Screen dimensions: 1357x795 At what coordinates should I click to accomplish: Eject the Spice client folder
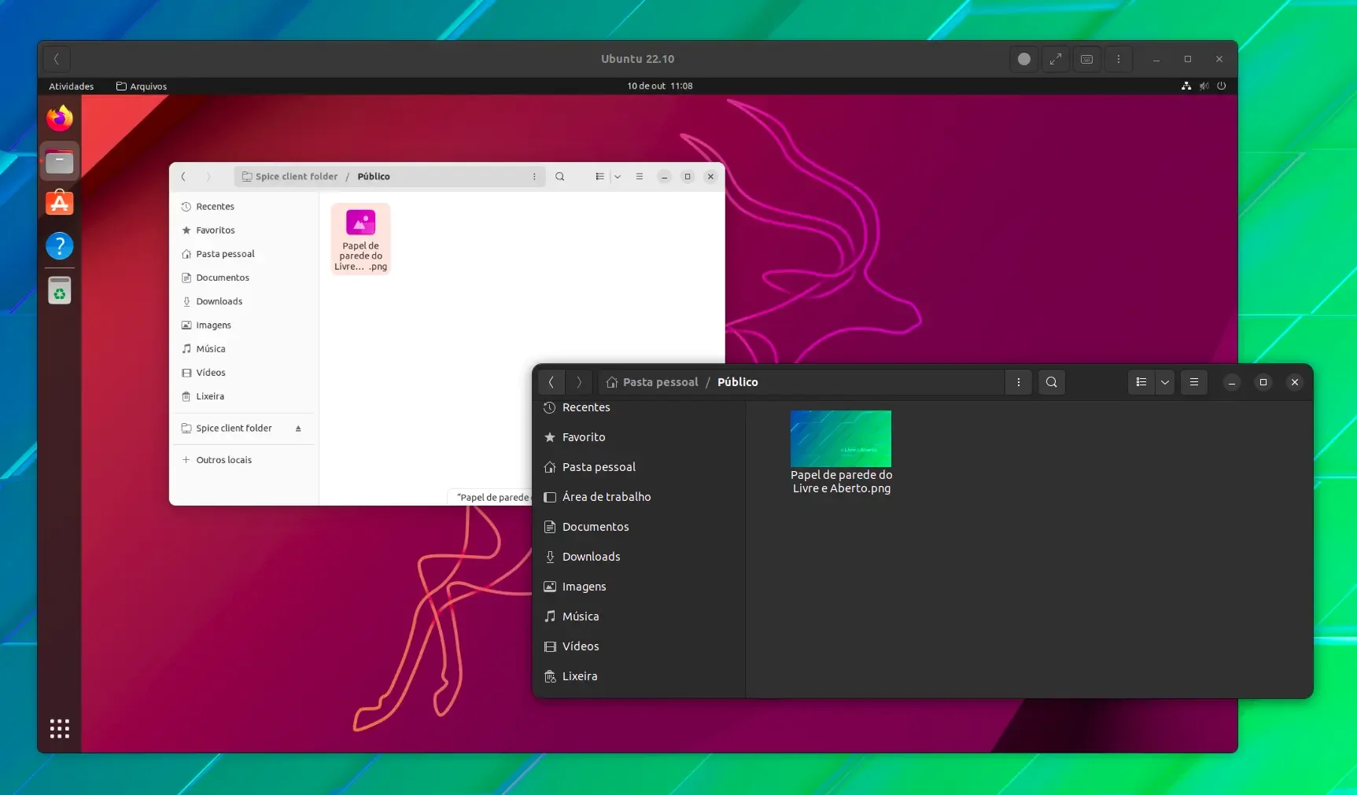[298, 429]
